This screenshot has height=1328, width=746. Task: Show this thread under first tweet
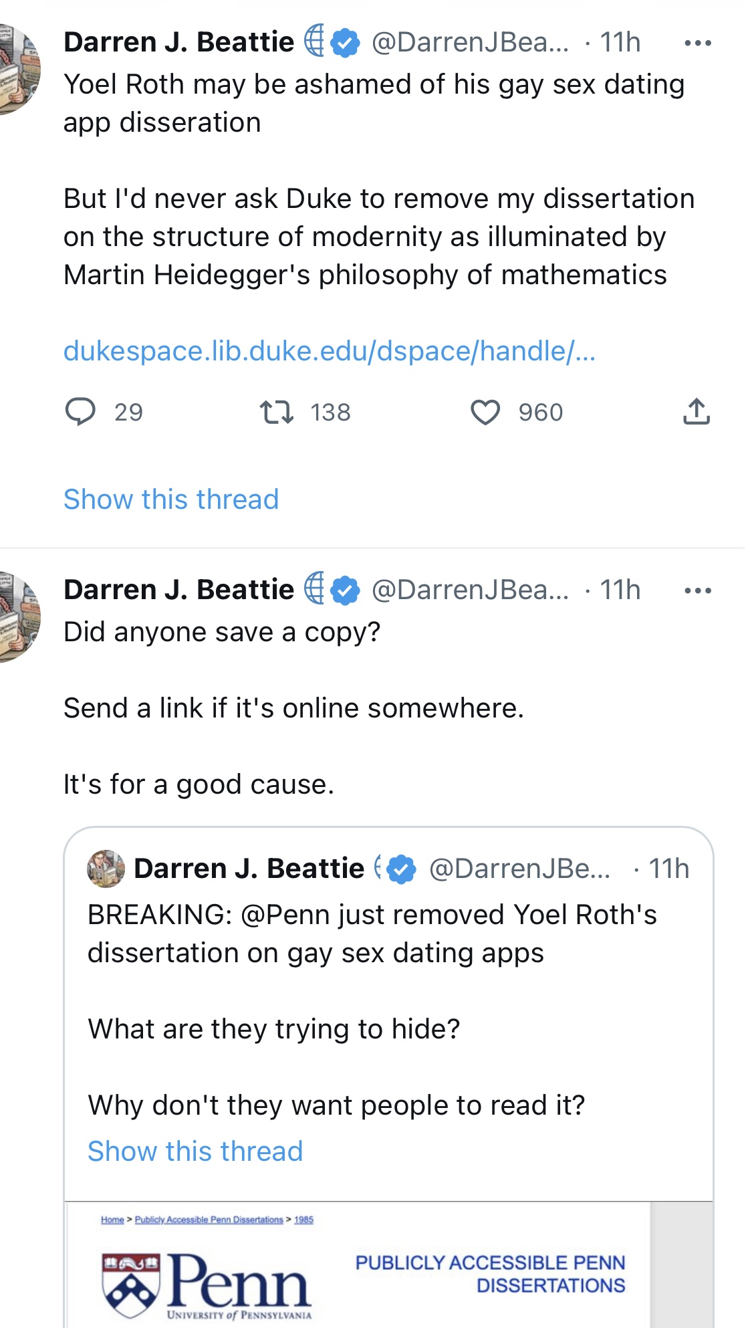(171, 499)
